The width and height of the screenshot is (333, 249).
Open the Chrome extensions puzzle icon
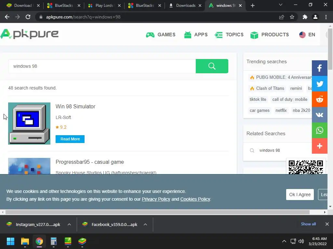coord(305,17)
